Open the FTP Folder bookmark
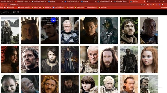This screenshot has height=93, width=167. point(70,7)
